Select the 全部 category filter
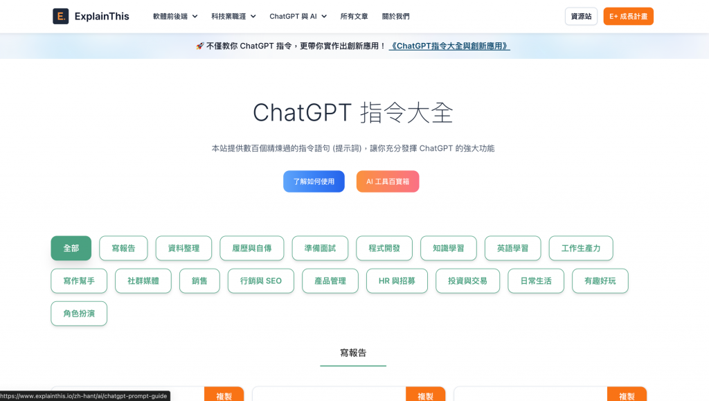This screenshot has width=709, height=401. [71, 248]
